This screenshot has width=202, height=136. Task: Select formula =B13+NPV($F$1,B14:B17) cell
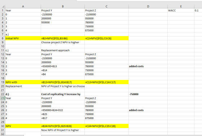(x=63, y=82)
